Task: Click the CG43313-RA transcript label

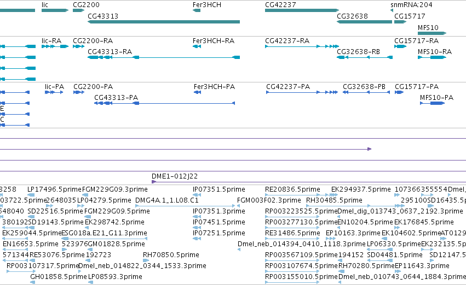Action: click(x=110, y=51)
